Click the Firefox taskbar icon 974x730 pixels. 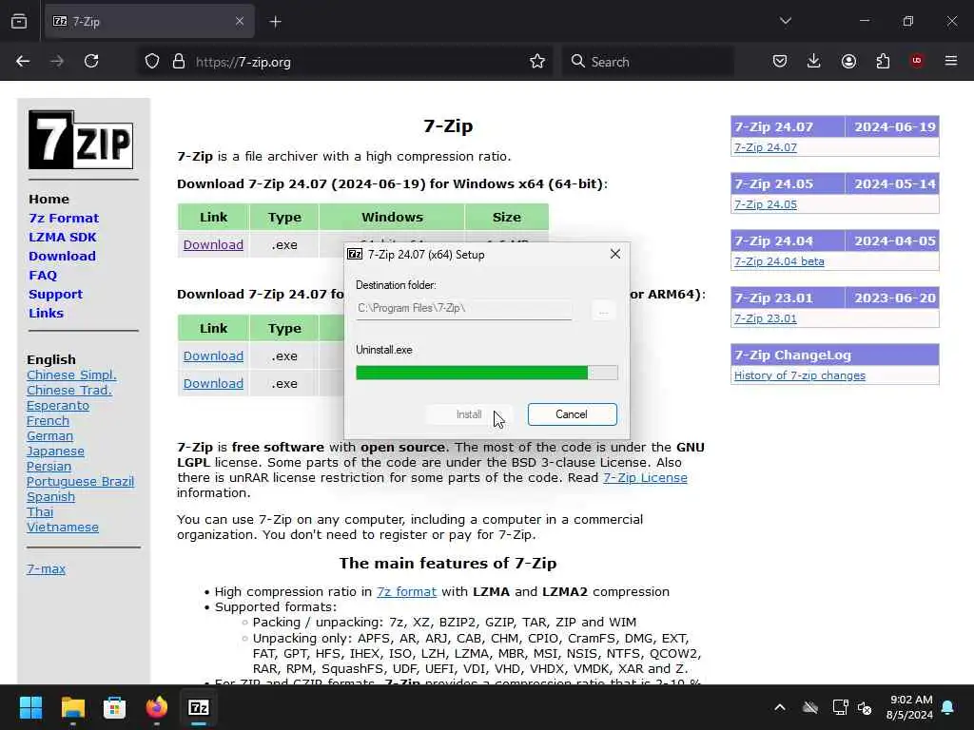157,707
